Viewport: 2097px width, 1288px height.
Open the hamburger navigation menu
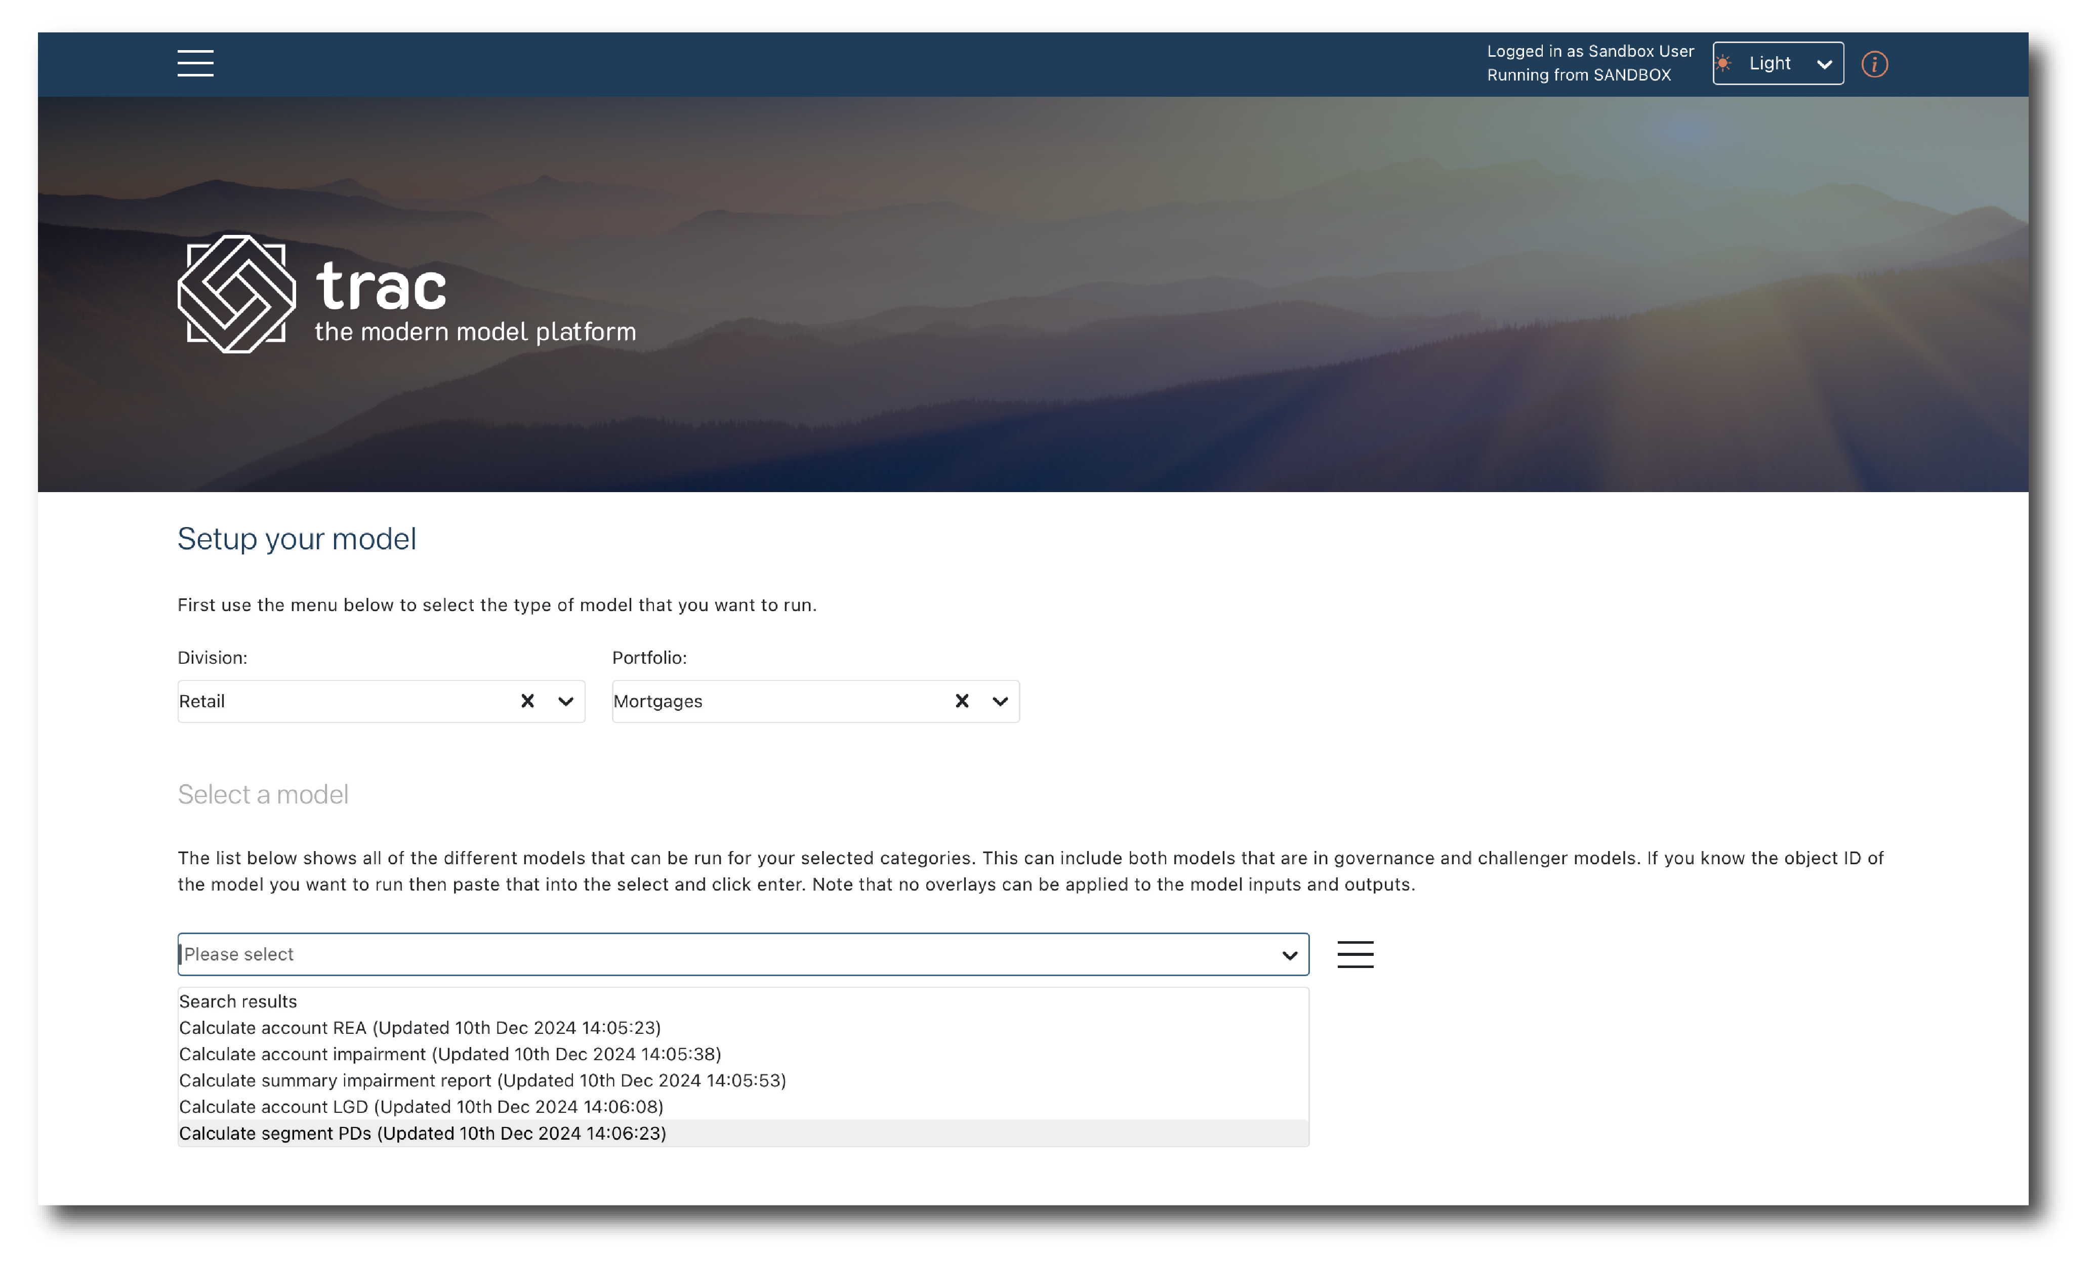point(195,63)
